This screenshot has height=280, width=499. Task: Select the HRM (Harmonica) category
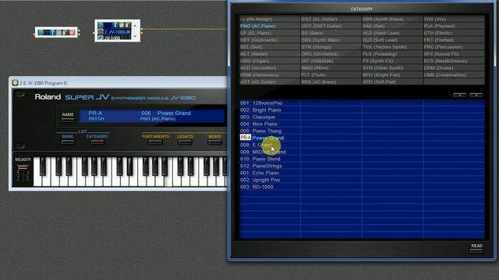coord(270,75)
